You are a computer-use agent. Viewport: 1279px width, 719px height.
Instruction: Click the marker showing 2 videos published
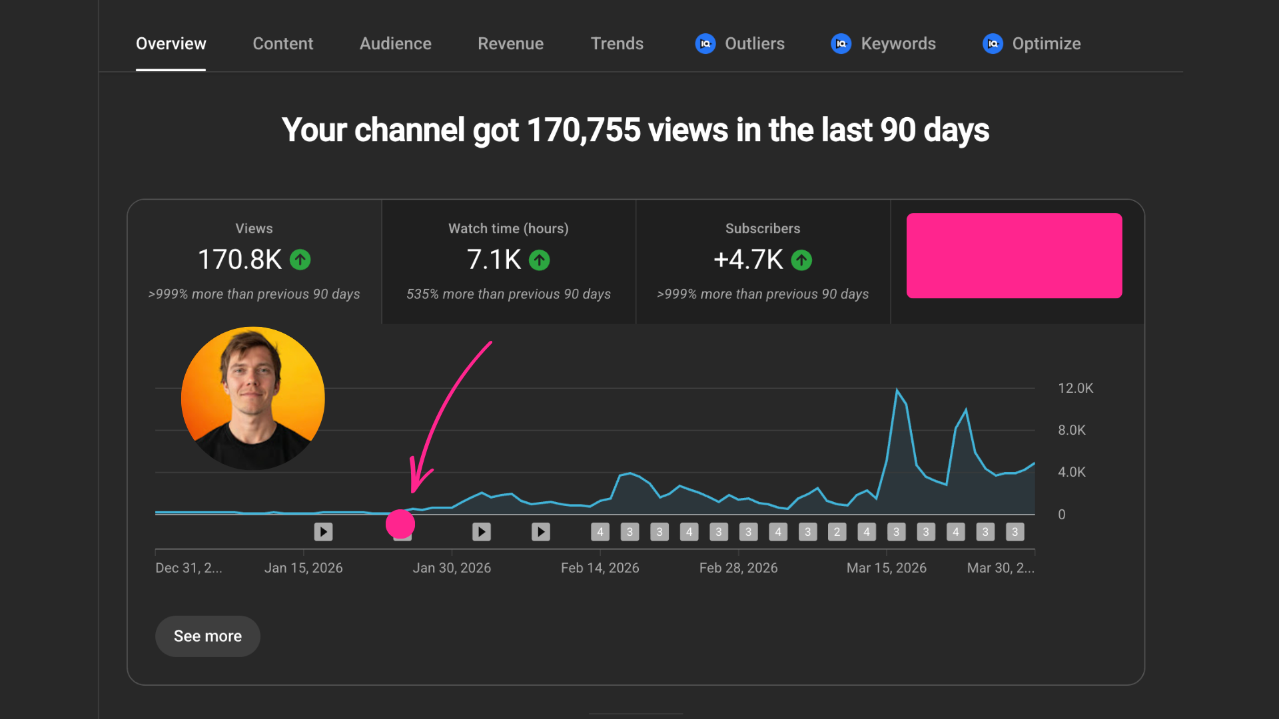click(x=837, y=532)
